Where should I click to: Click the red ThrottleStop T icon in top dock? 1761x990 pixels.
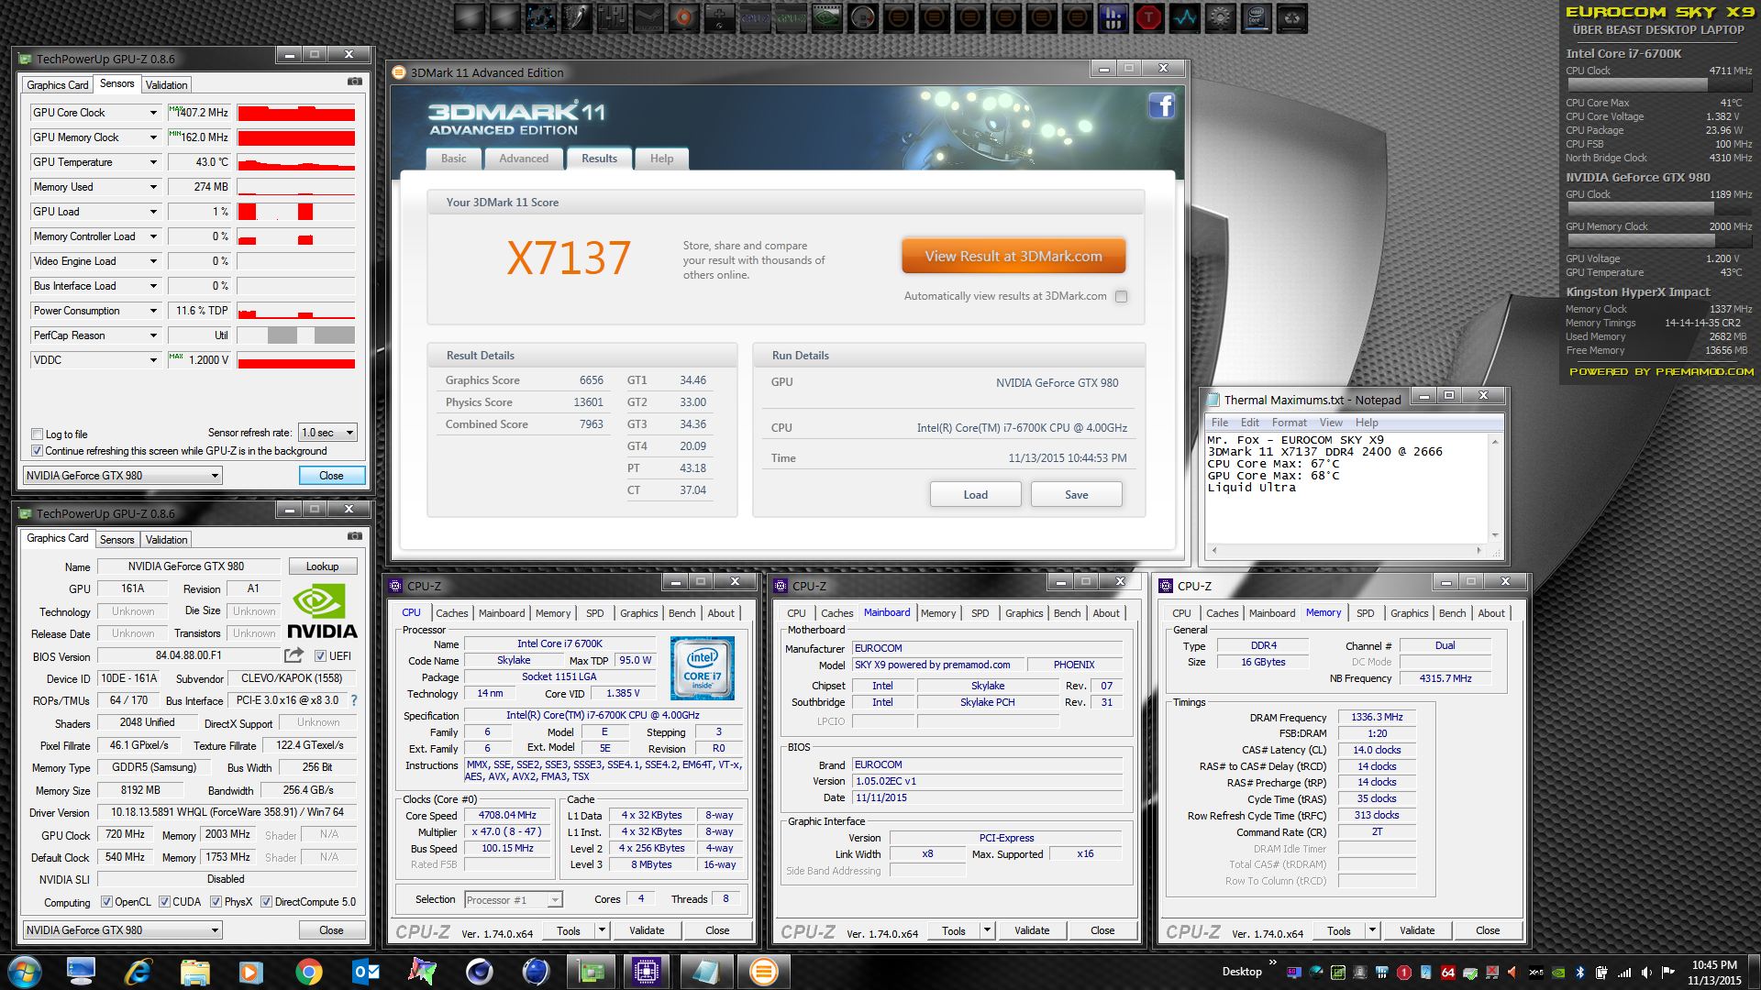point(1149,17)
